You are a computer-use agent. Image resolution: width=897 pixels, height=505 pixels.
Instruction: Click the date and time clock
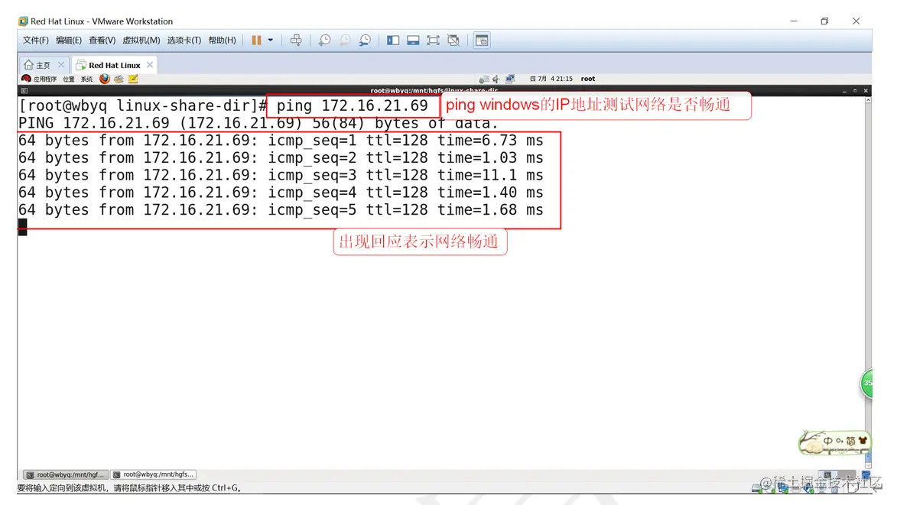pyautogui.click(x=551, y=79)
